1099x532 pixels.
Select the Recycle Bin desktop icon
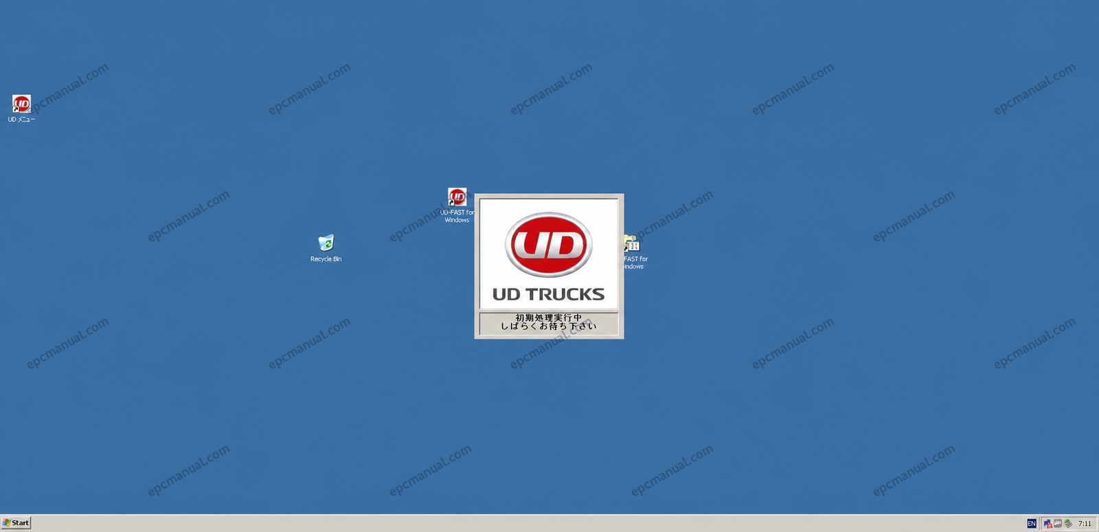tap(326, 248)
